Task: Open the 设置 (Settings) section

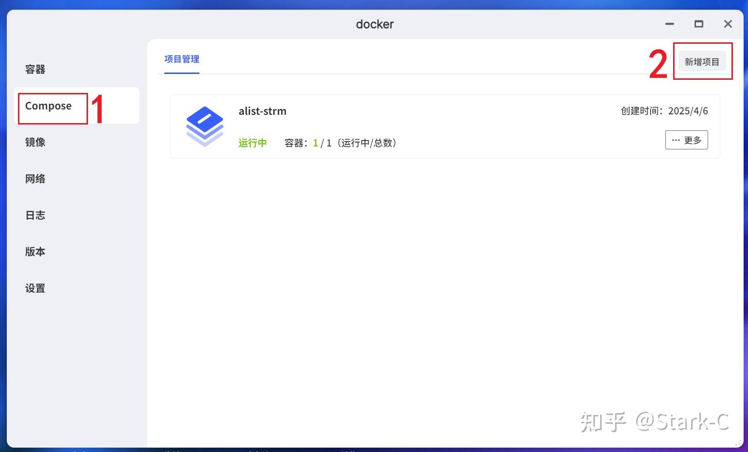Action: (x=35, y=288)
